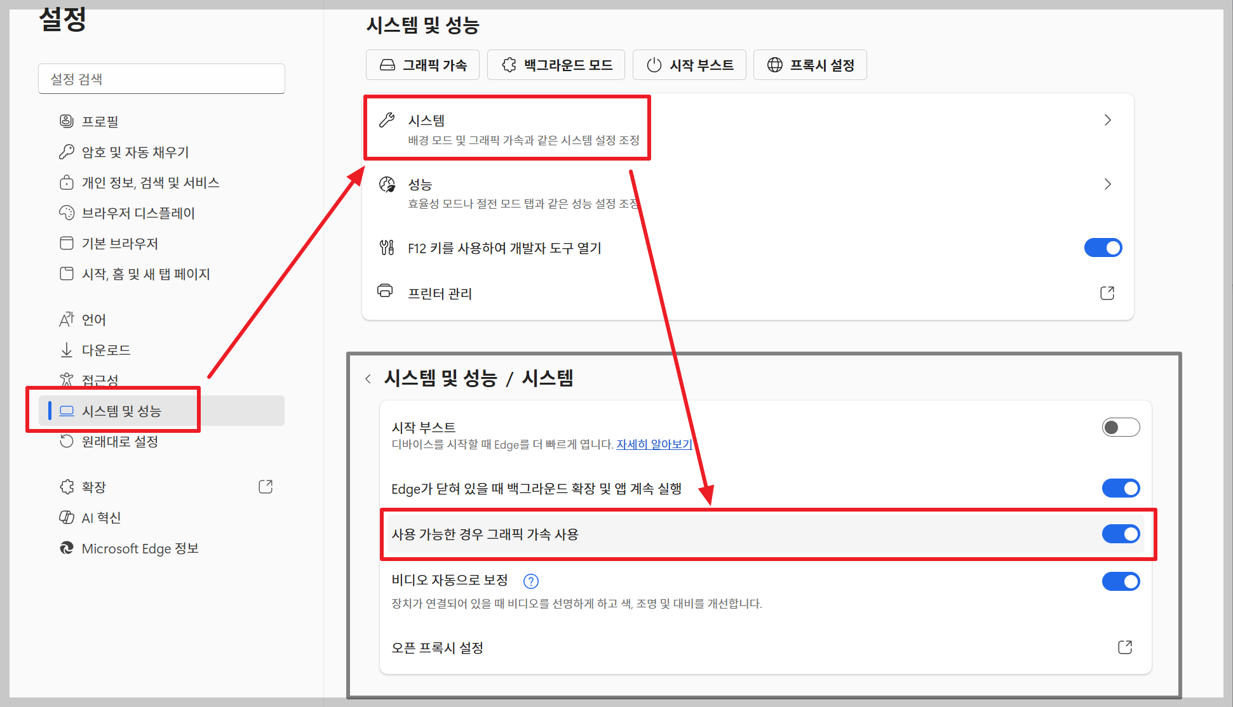Disable 사용 가능한 경우 그래픽 가속 사용 toggle
This screenshot has width=1233, height=707.
1121,534
